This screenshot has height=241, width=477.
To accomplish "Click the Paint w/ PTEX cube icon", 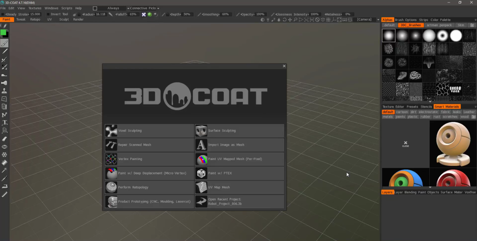I will pos(202,173).
